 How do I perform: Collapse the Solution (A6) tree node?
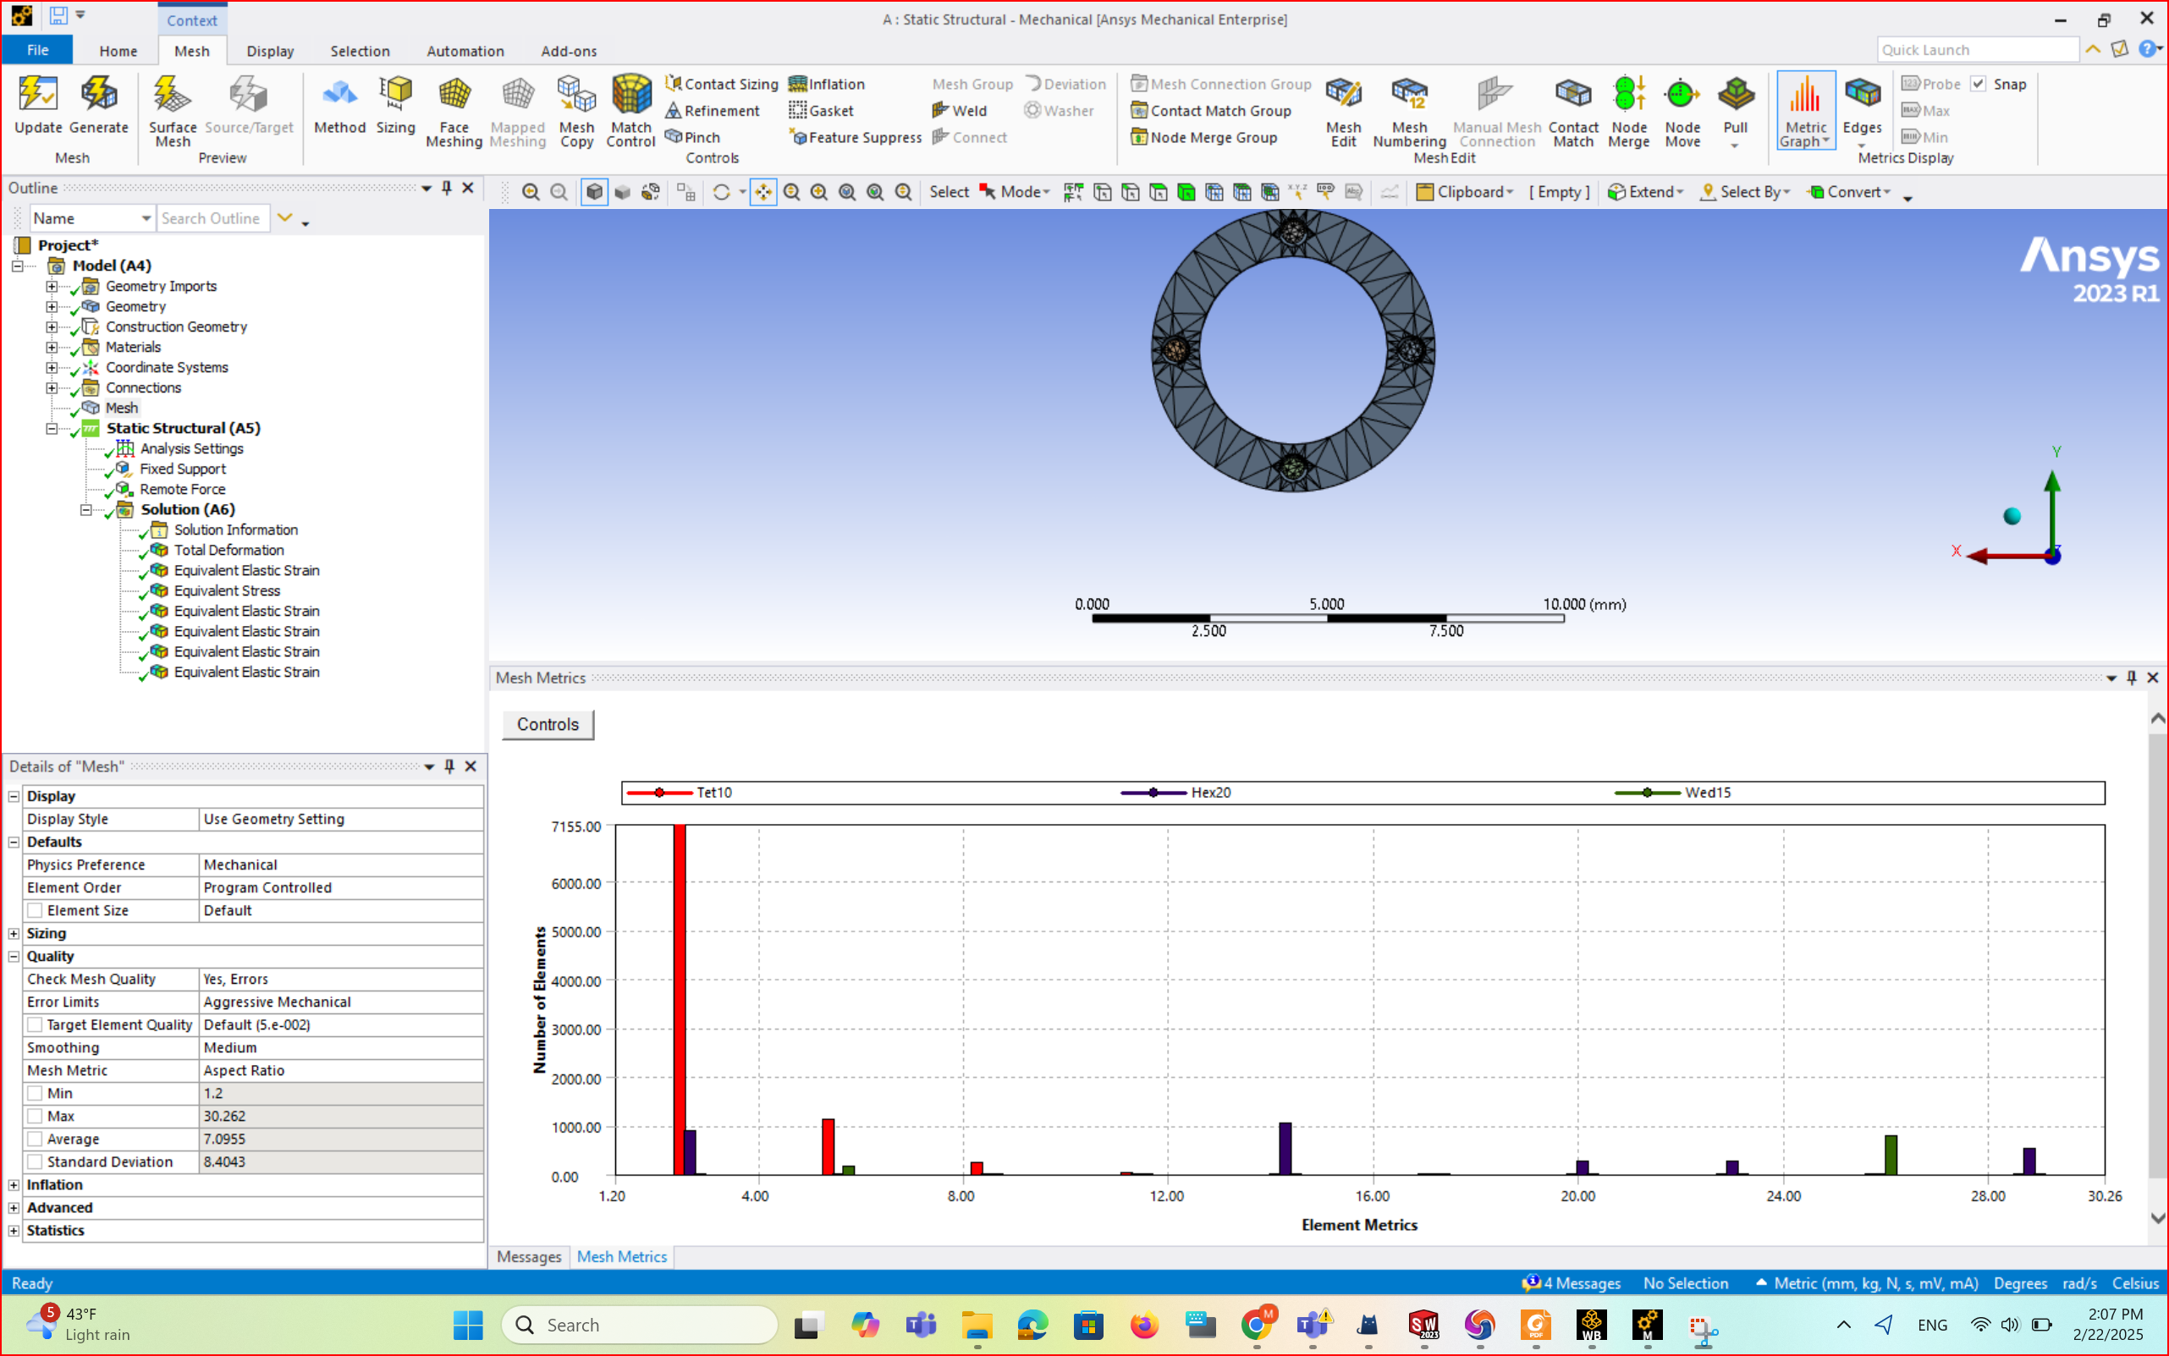pos(86,509)
